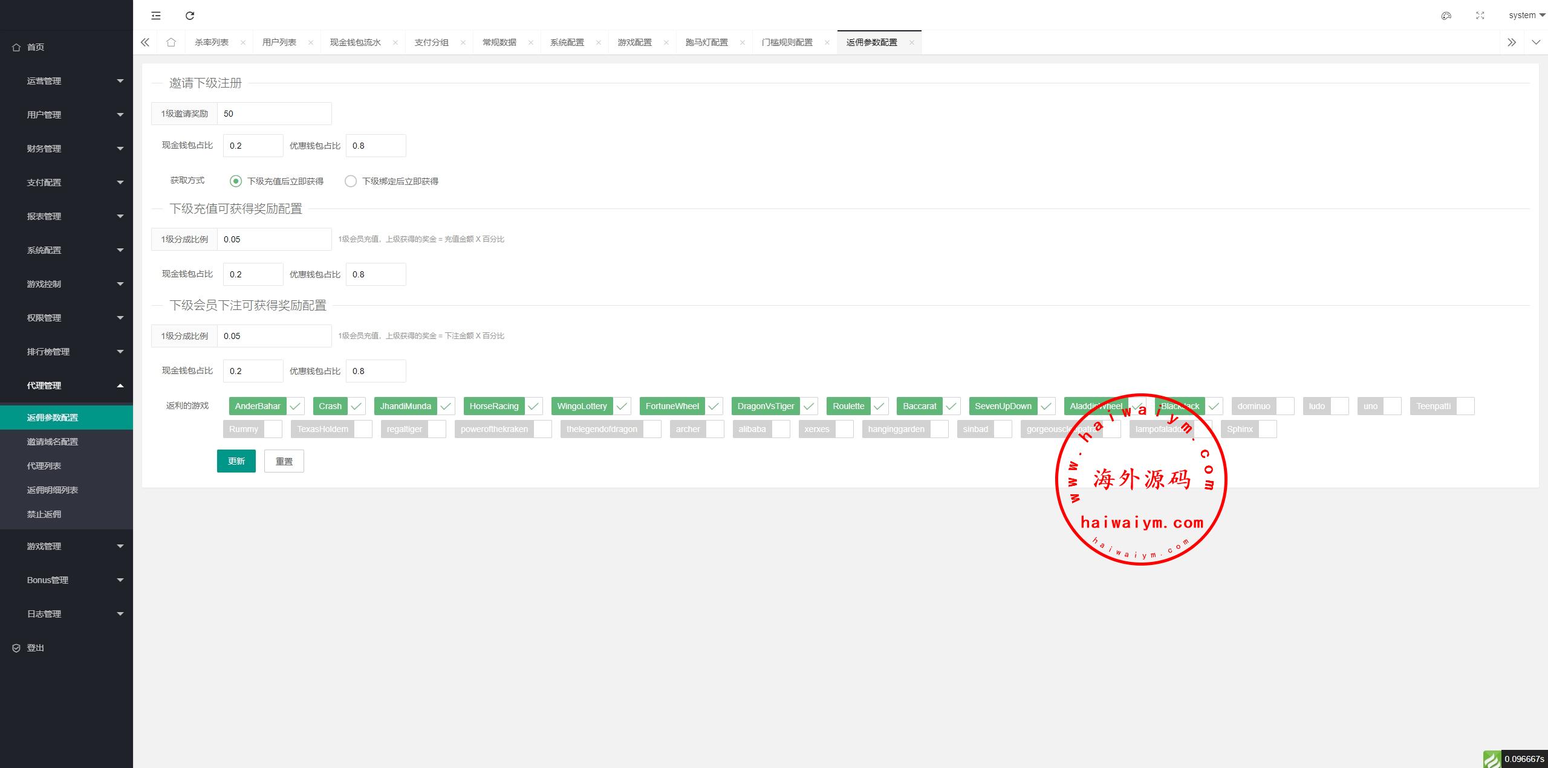Screen dimensions: 1548x768
Task: Click the home tab icon
Action: 171,42
